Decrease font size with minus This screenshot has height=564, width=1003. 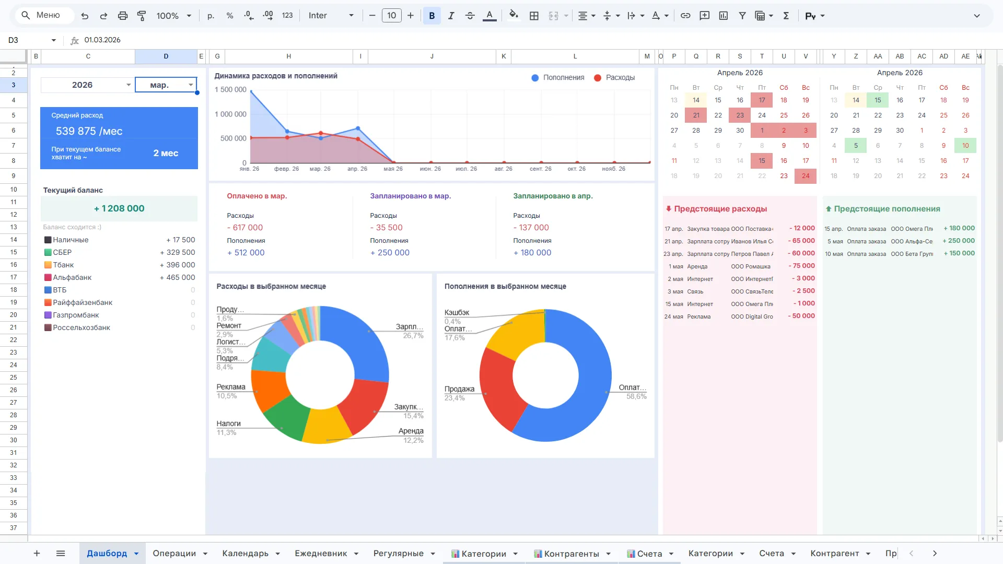pos(372,16)
